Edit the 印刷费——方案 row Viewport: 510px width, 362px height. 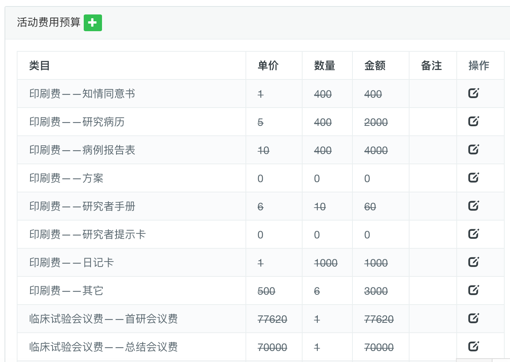(x=473, y=178)
